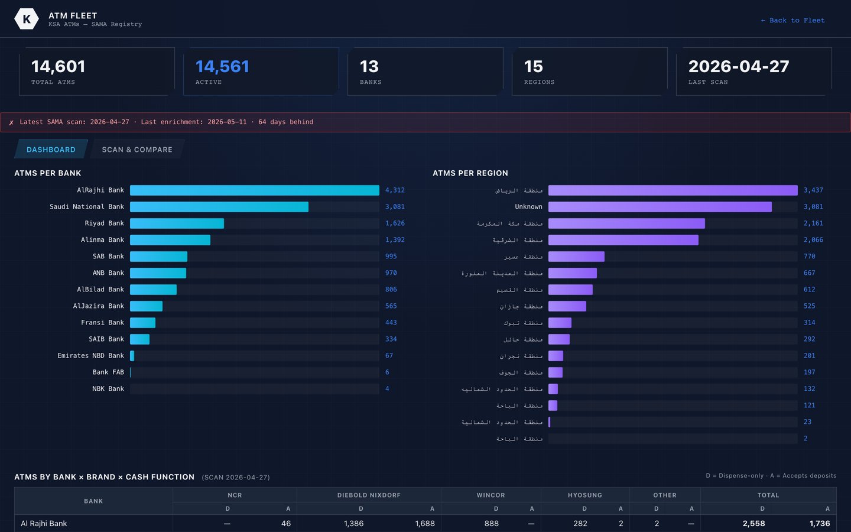The height and width of the screenshot is (532, 851).
Task: Select the Unknown region bar
Action: (660, 207)
